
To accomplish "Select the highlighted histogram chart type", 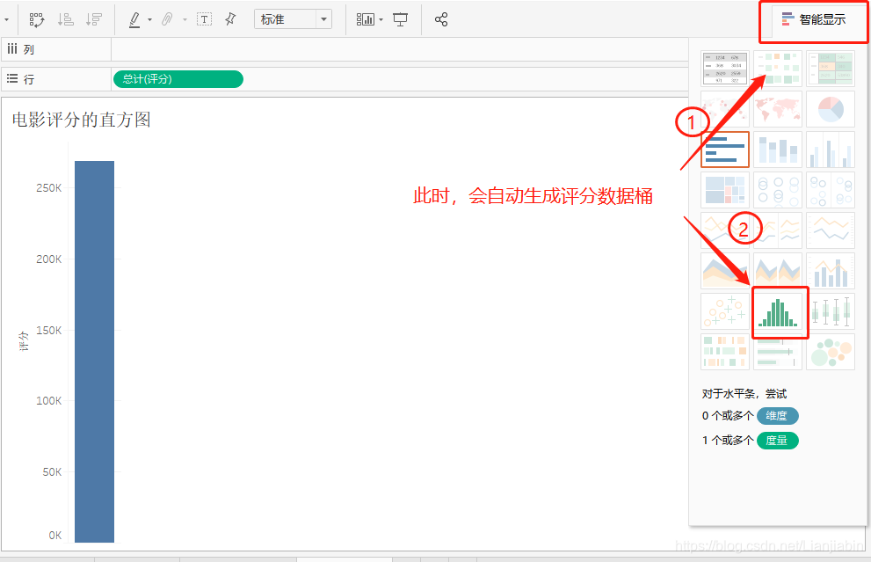I will pos(780,311).
